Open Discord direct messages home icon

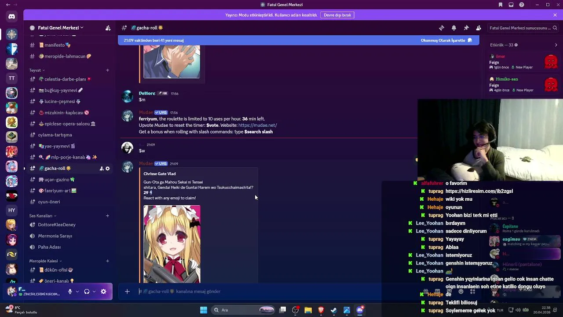click(12, 17)
